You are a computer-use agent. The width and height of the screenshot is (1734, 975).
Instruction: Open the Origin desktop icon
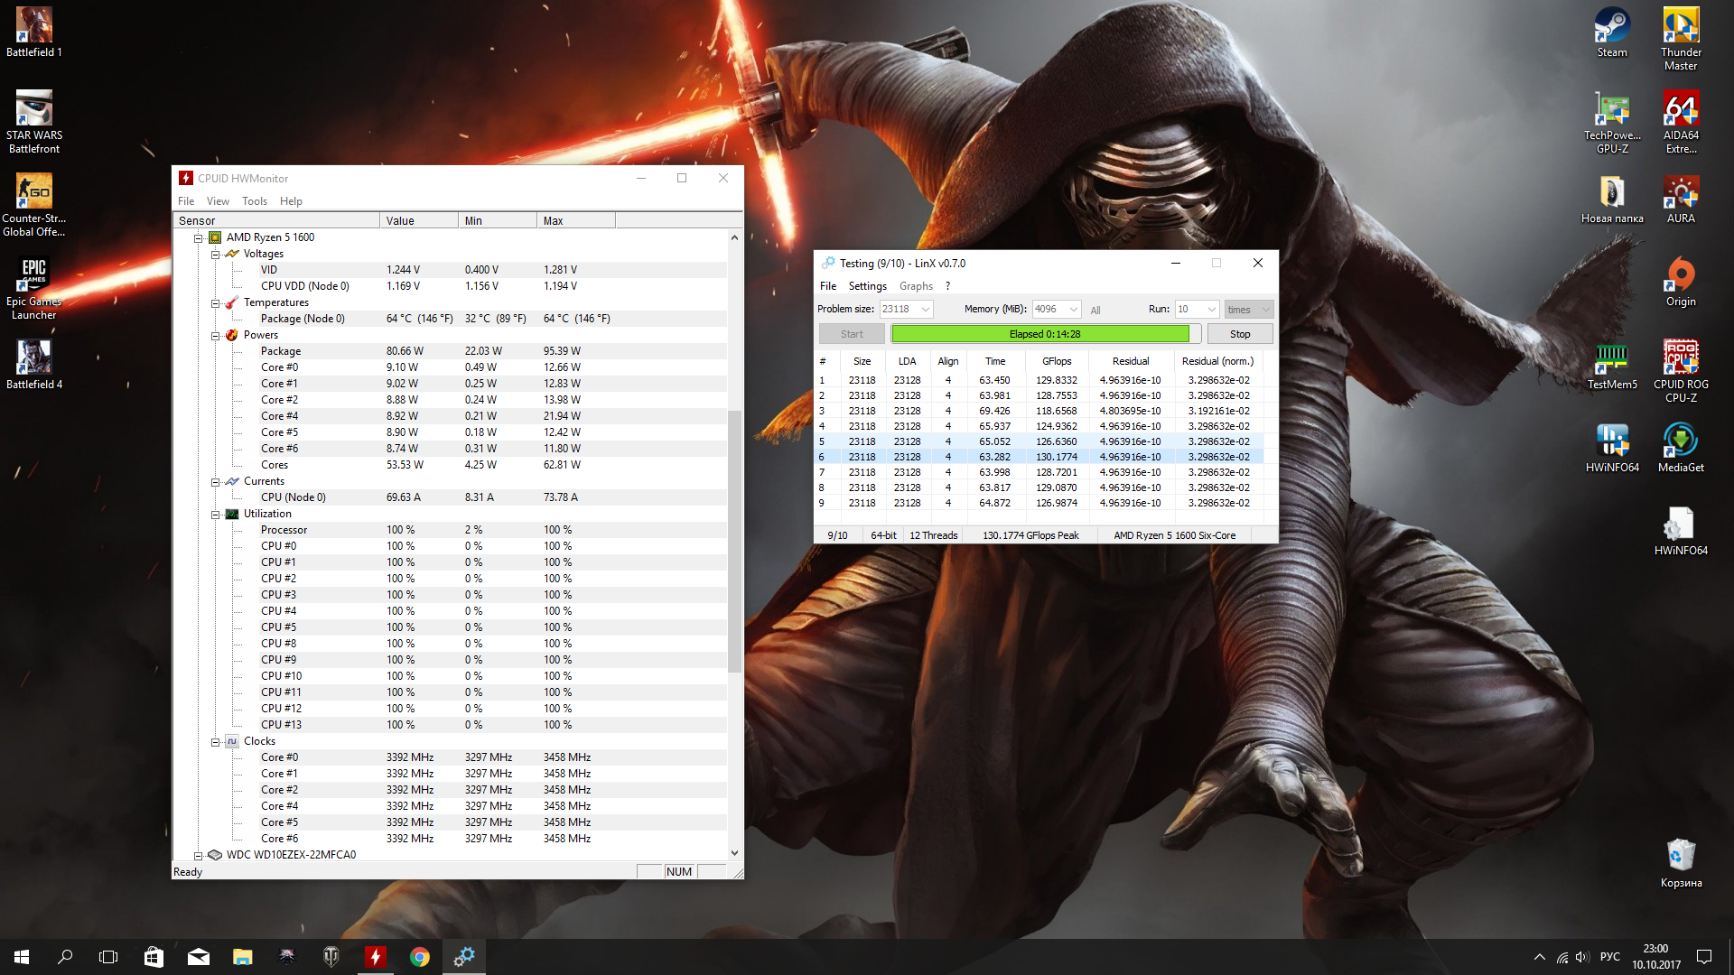click(x=1681, y=276)
